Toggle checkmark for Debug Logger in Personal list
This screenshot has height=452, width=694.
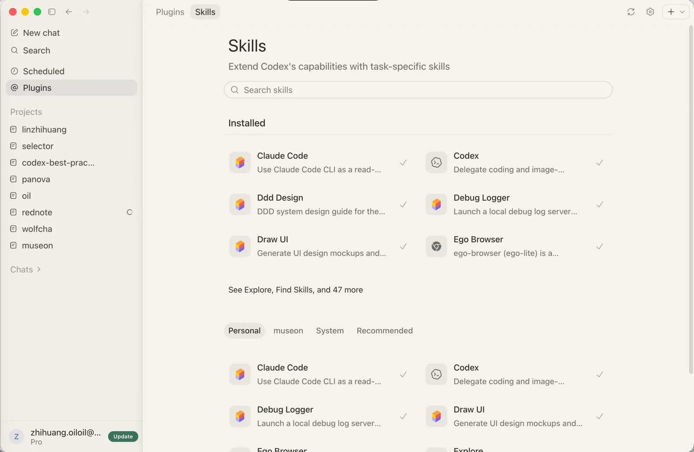point(403,416)
